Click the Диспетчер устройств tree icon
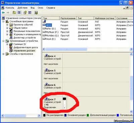134x123 pixels. pyautogui.click(x=11, y=38)
